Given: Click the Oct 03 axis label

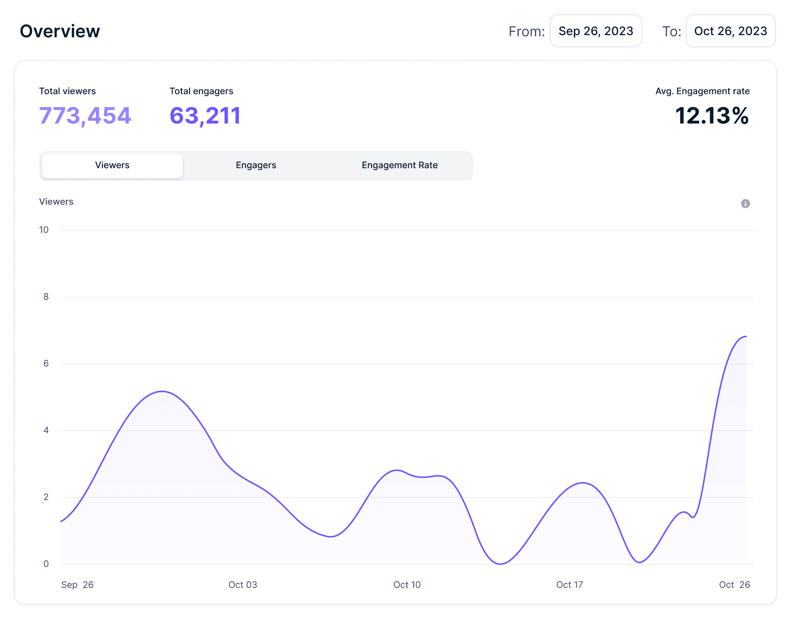Looking at the screenshot, I should click(242, 585).
